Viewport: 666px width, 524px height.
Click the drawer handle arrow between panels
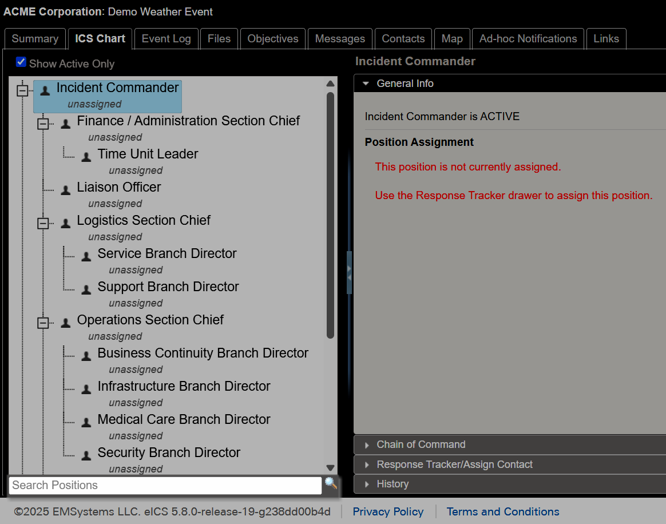click(350, 273)
